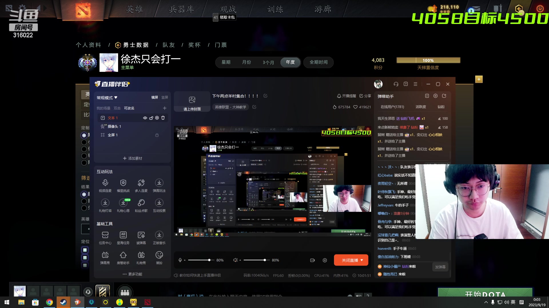
Task: Open 观战 tab in Dota top menu
Action: 228,9
